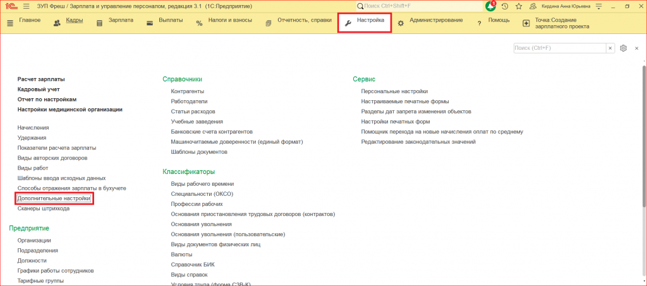Open Налоги и взносы section
The image size is (647, 286).
(230, 20)
